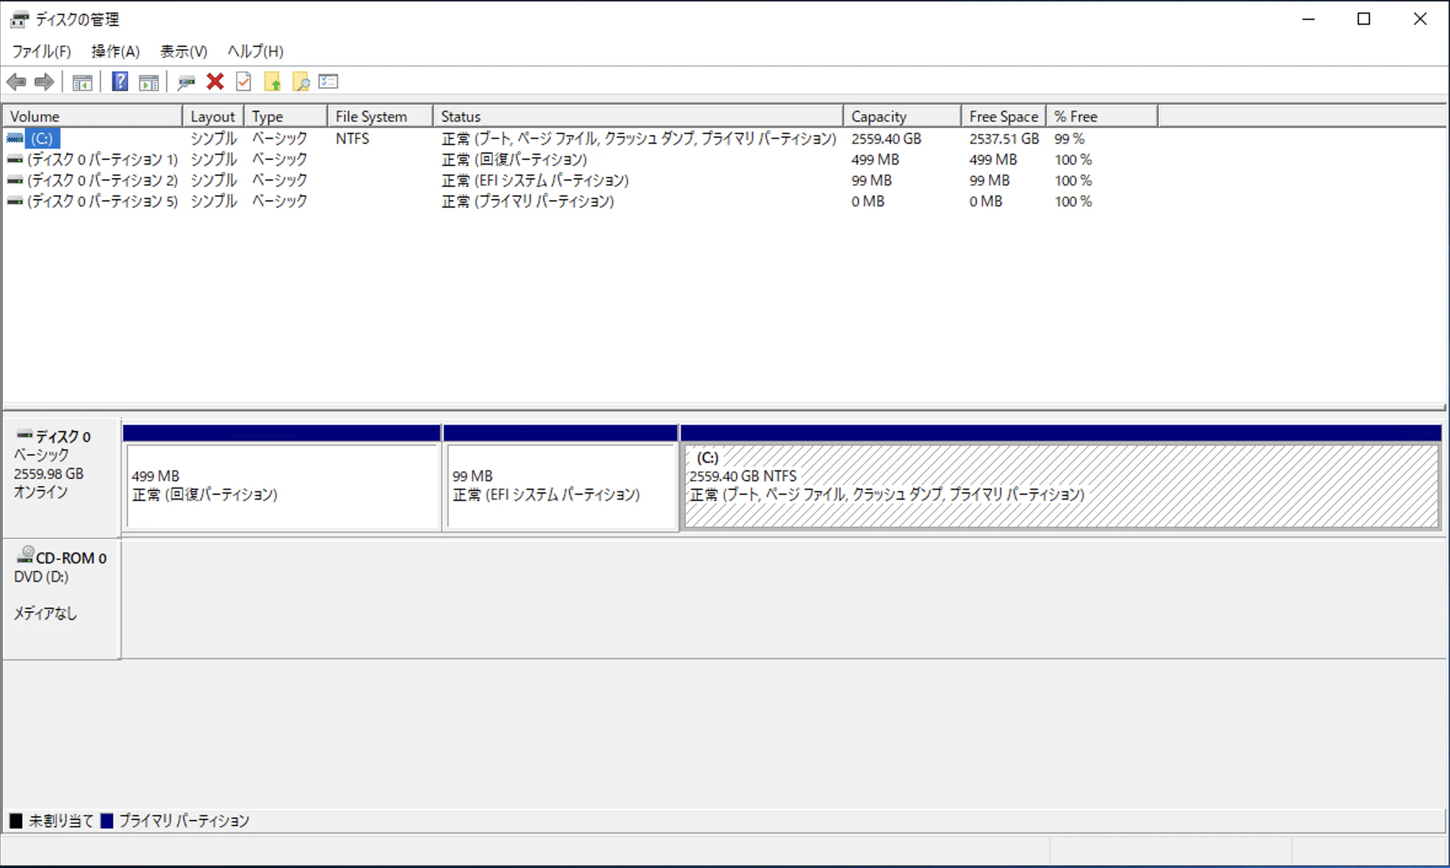Viewport: 1450px width, 868px height.
Task: Click the 2559.98 GB disk size text
Action: [49, 474]
